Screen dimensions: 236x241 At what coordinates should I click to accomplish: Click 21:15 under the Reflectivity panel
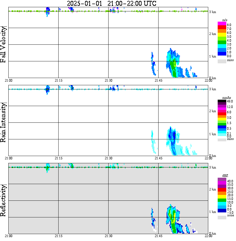59,236
